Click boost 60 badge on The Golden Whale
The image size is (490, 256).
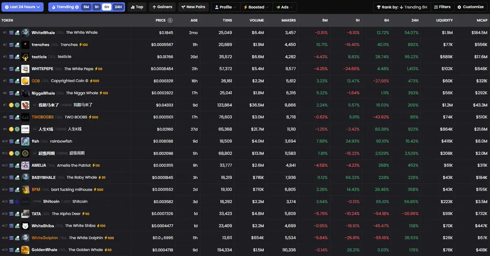pyautogui.click(x=108, y=250)
